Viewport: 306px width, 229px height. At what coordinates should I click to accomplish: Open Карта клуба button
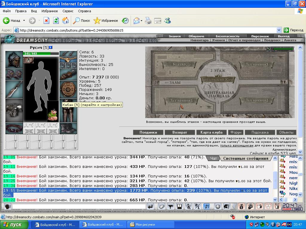[x=211, y=132]
